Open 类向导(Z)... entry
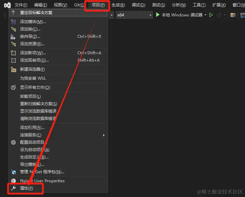The height and width of the screenshot is (197, 245). pos(58,37)
